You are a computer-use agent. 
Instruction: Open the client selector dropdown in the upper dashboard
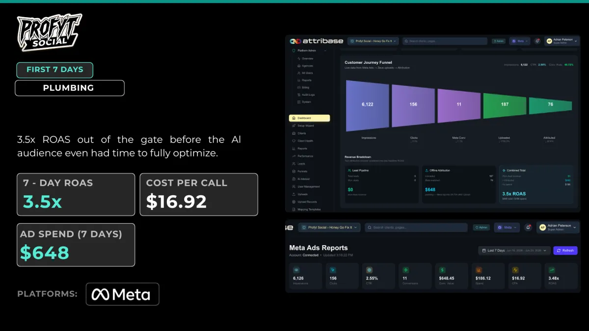tap(374, 41)
